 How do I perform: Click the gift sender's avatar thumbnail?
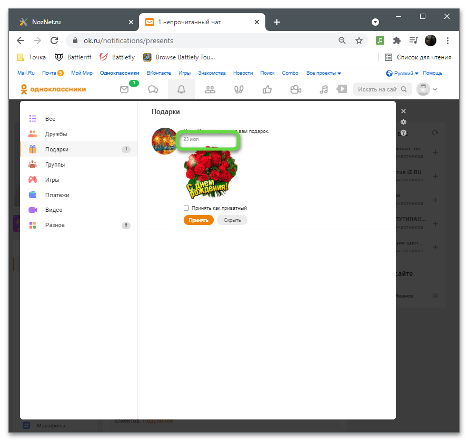(164, 141)
